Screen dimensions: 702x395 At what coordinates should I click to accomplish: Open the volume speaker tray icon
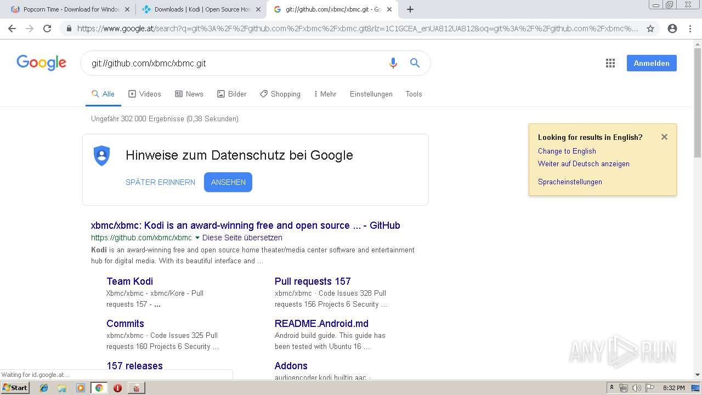(x=636, y=388)
